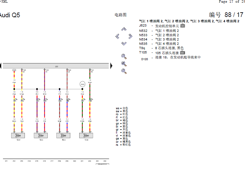Select the rightmost injector valve symbol N535
Image resolution: width=245 pixels, height=192 pixels.
86,136
